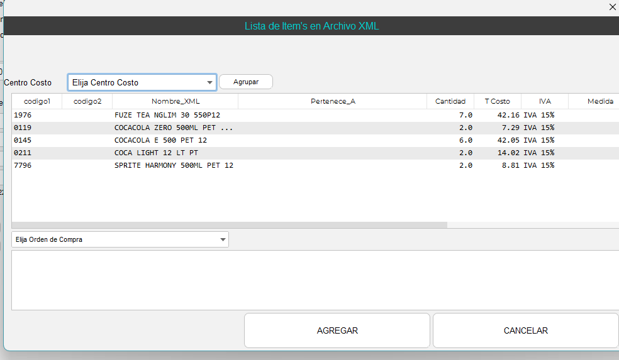Select the COCACOLA ZERO 500ML row
Viewport: 619px width, 360px height.
click(x=173, y=128)
